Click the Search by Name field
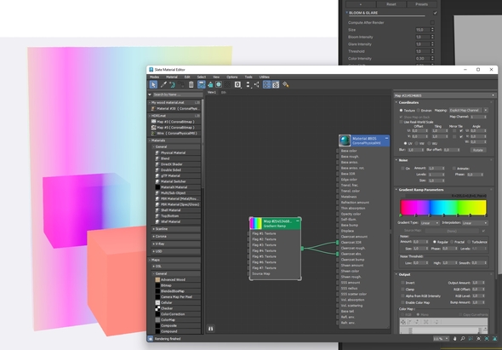This screenshot has height=350, width=502. point(177,95)
